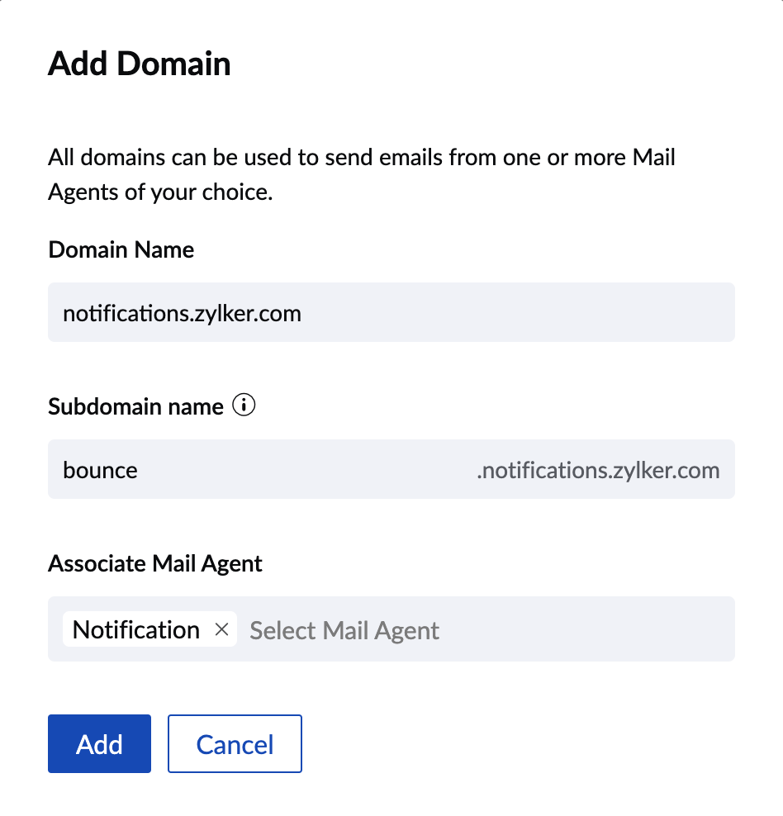Click the word bounce in the subdomain field

coord(100,471)
